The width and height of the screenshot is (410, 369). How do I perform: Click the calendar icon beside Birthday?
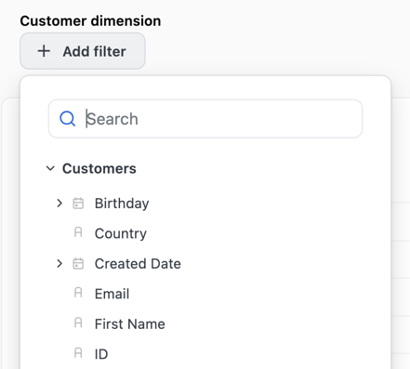[78, 204]
